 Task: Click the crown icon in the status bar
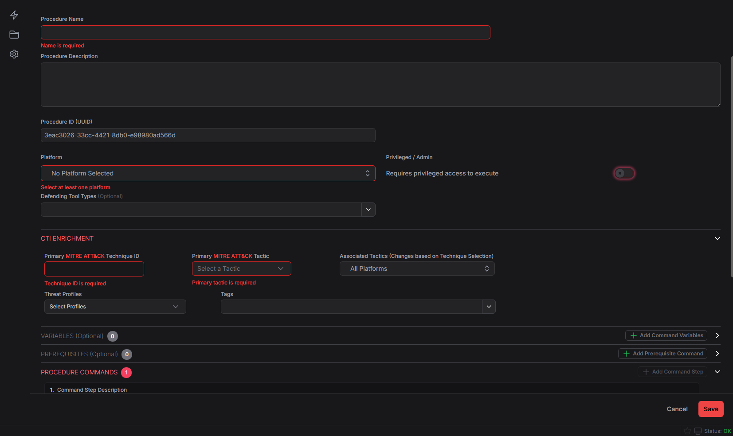tap(687, 431)
